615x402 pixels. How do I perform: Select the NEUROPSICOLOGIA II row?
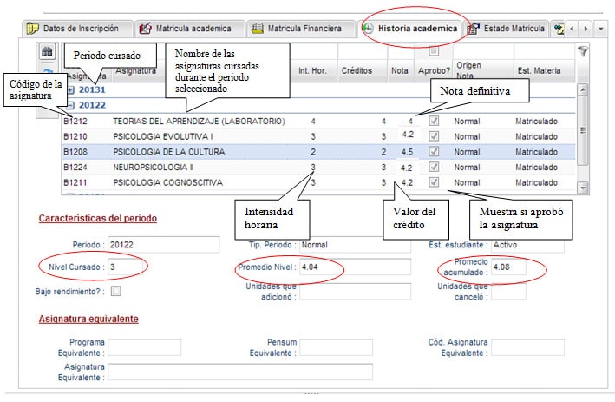318,167
